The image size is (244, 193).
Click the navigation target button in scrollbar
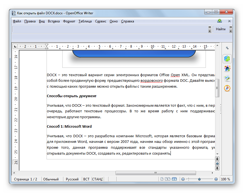click(x=217, y=163)
